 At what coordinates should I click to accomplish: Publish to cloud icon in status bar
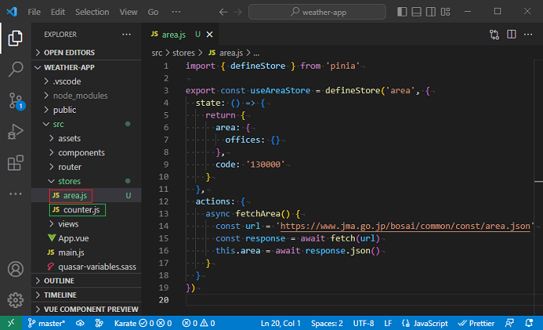point(80,323)
